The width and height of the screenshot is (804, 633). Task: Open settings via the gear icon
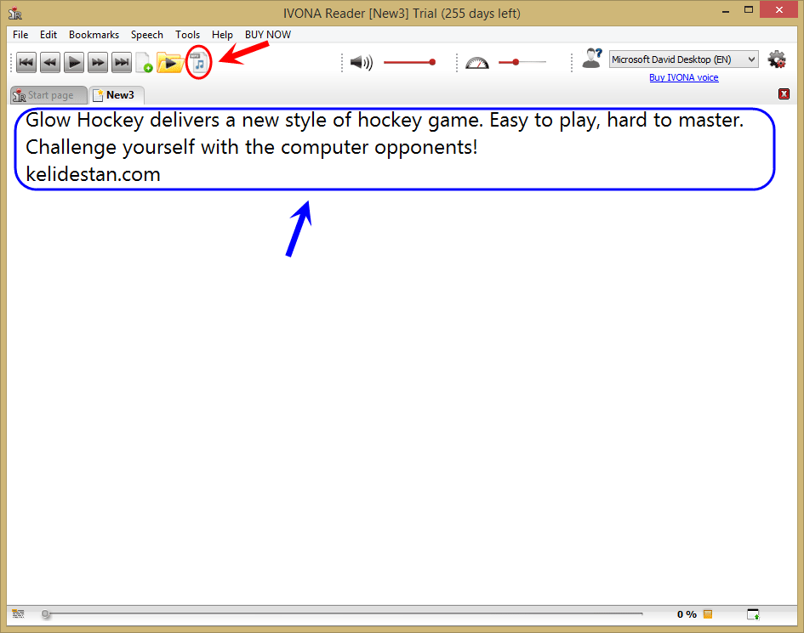click(777, 59)
